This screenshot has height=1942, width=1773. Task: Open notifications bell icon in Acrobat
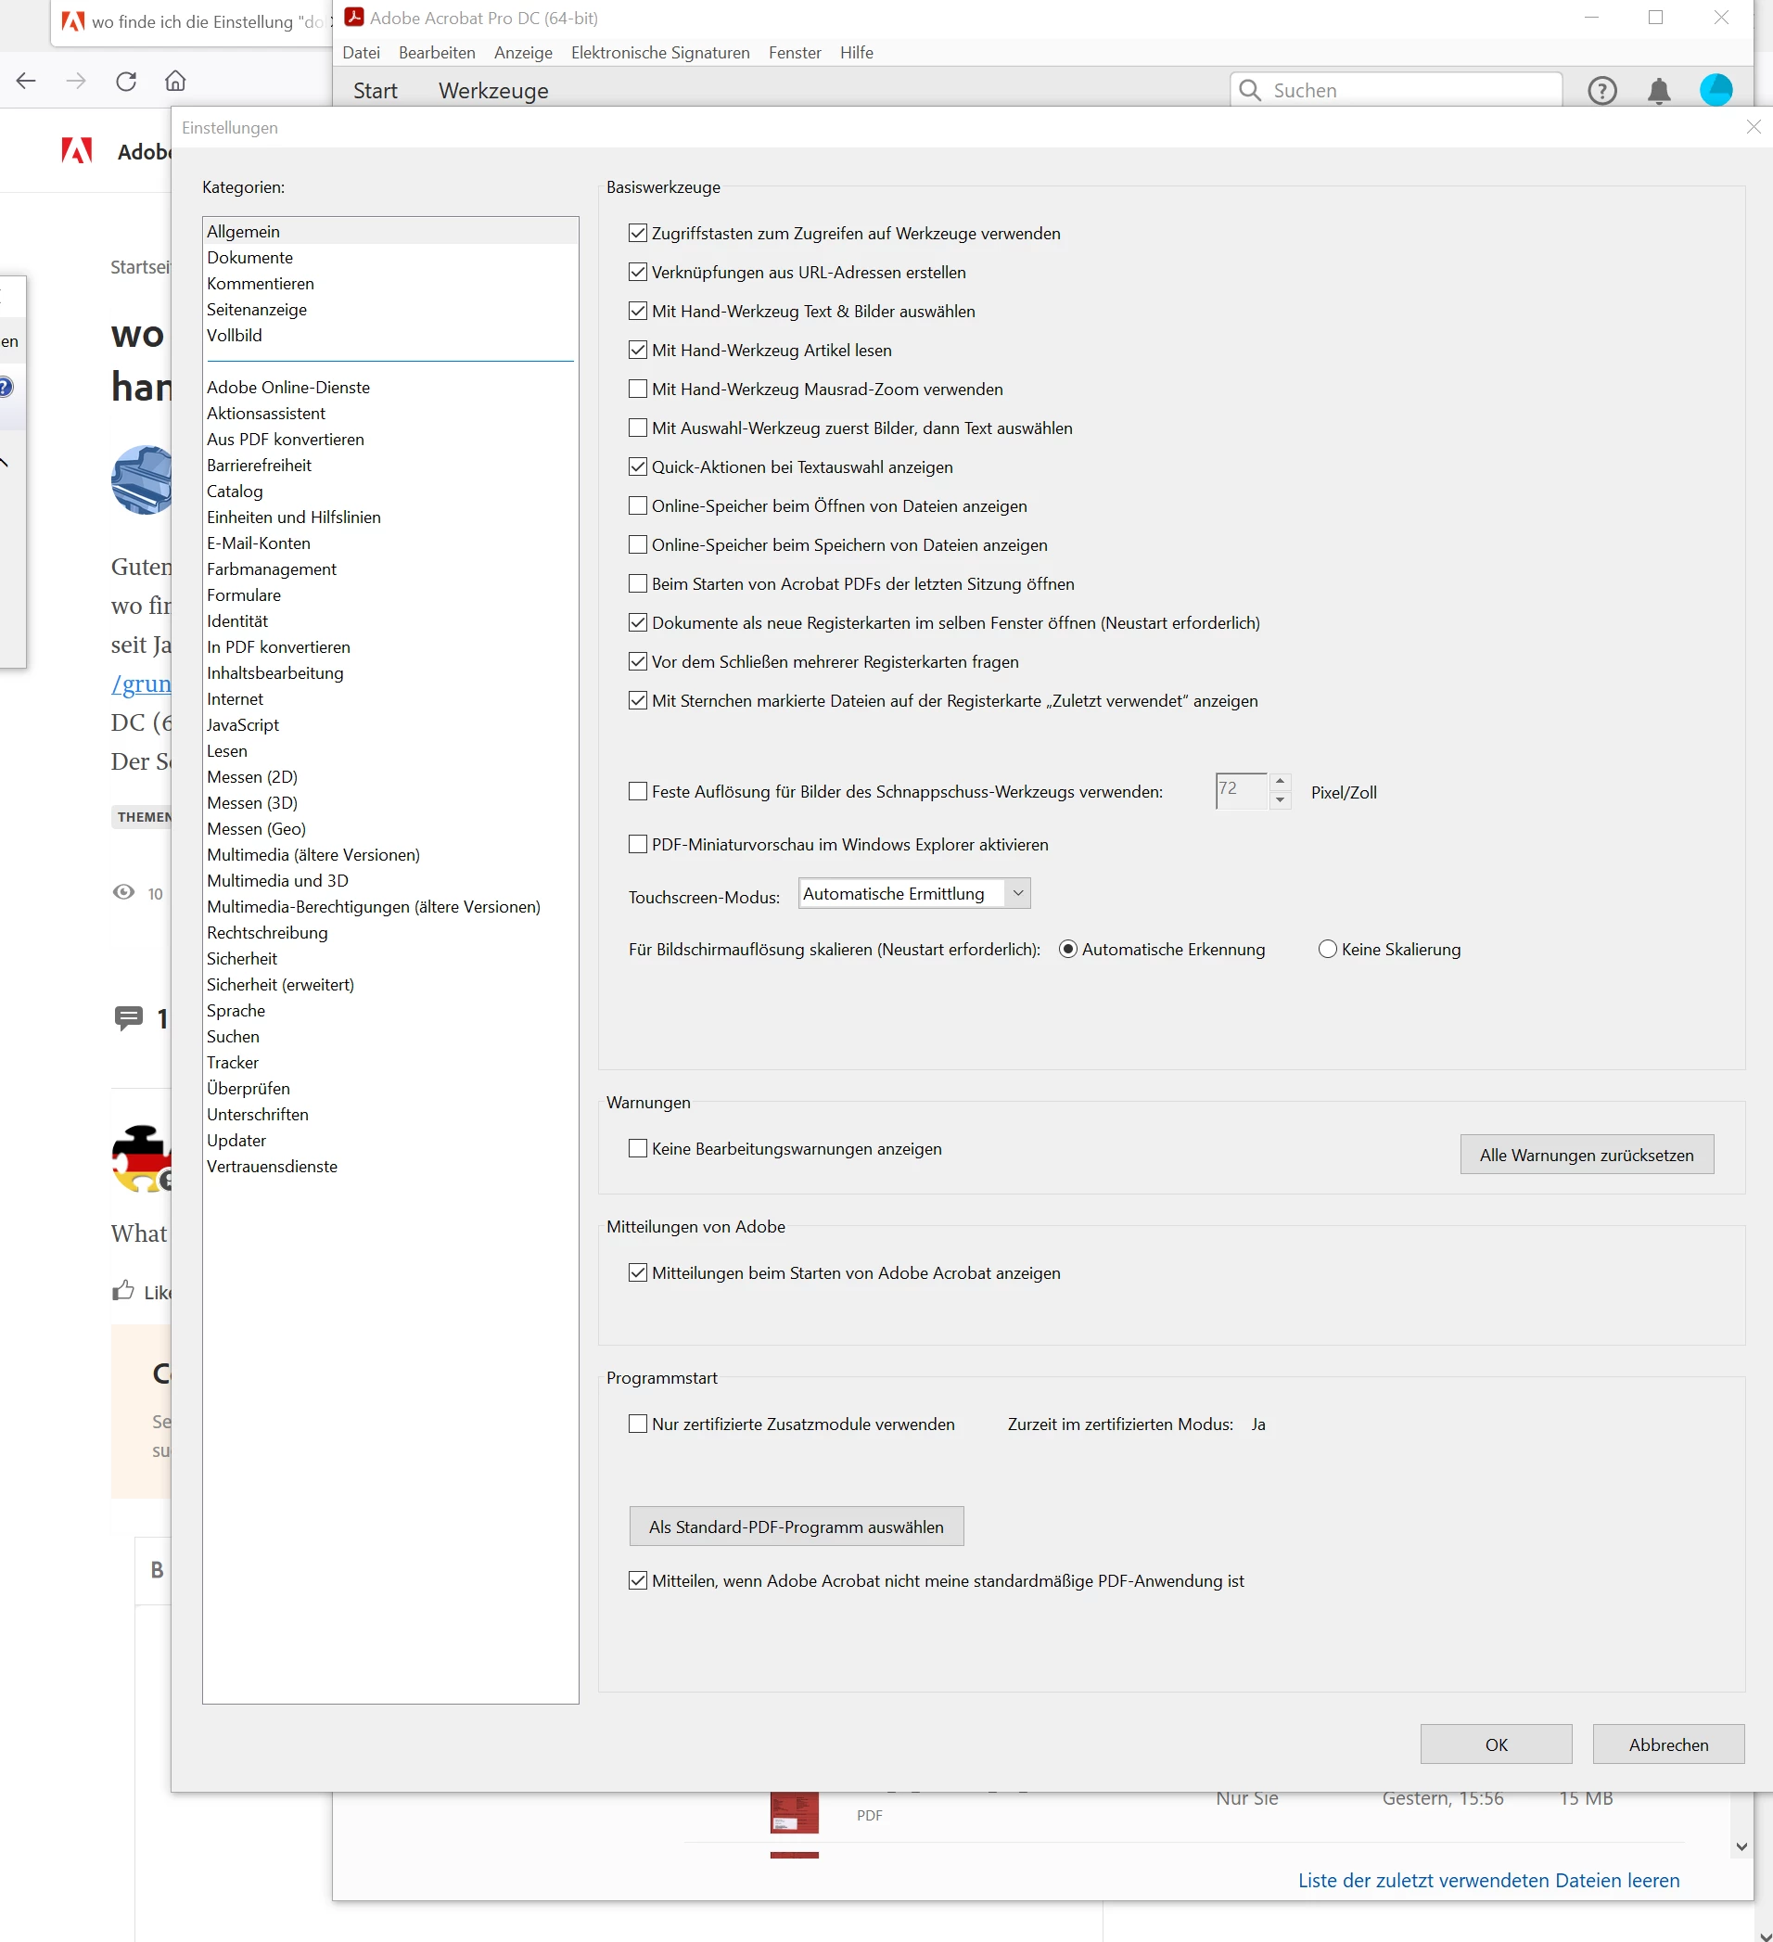1658,92
